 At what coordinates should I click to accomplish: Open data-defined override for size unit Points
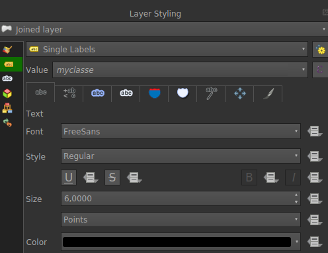[x=315, y=220]
